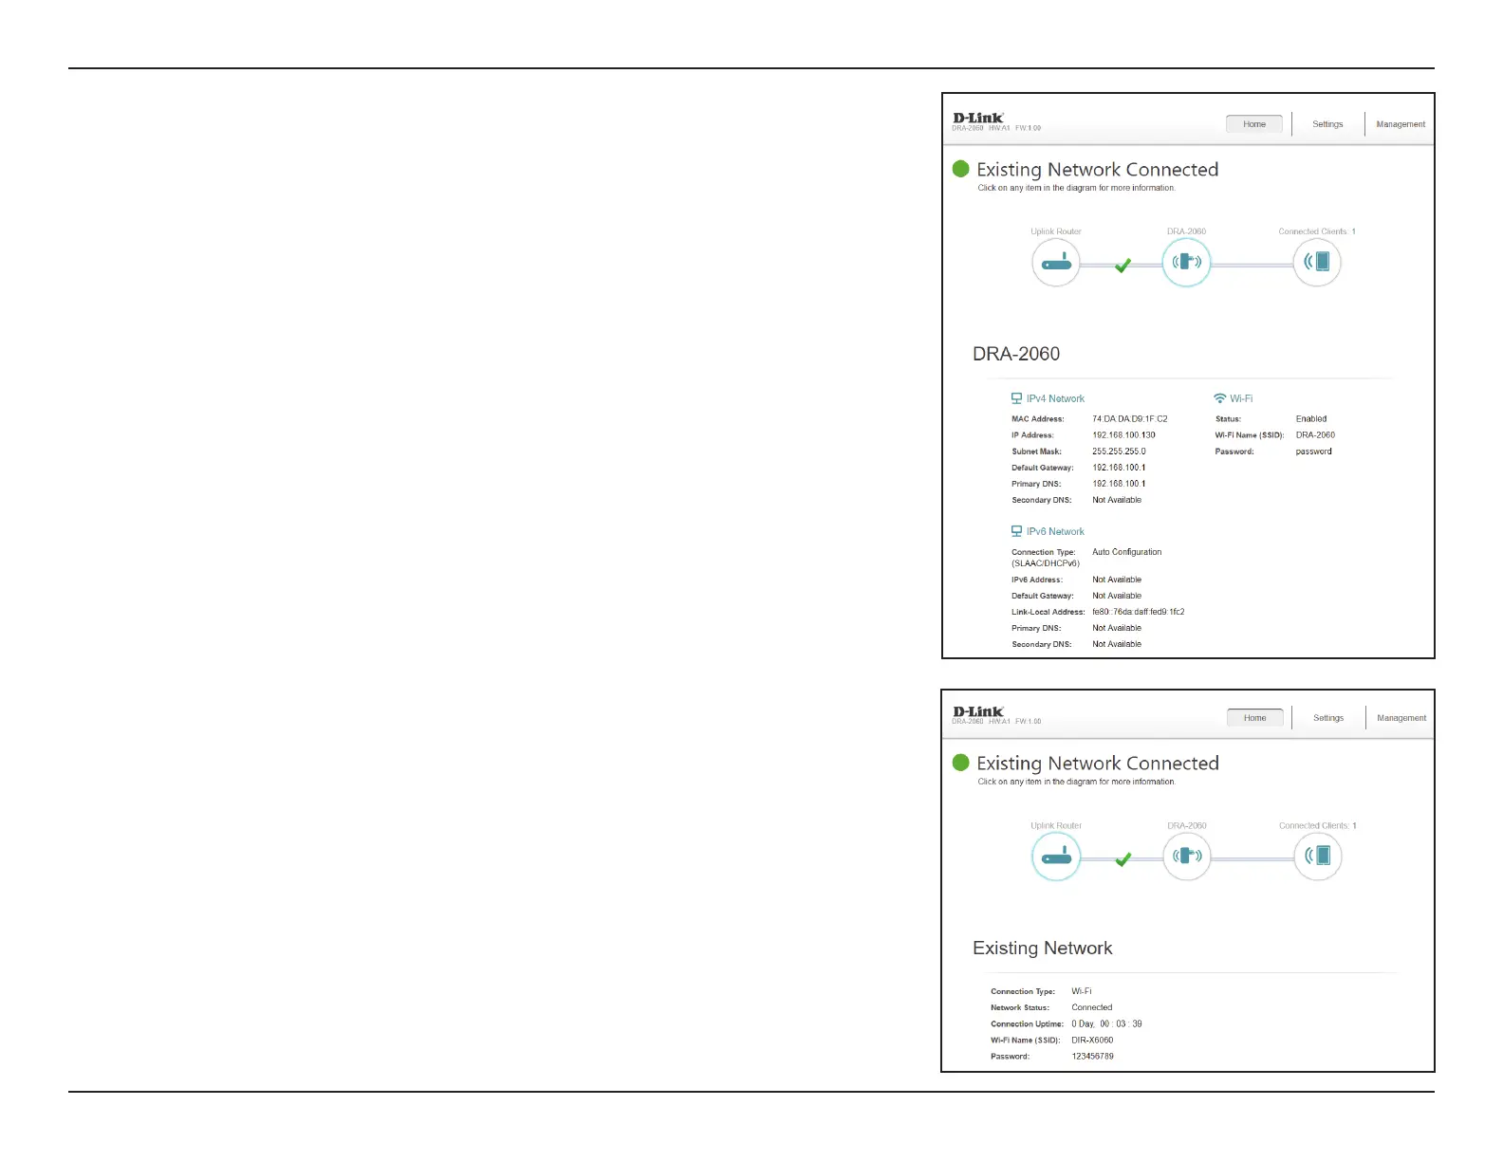1503x1161 pixels.
Task: Click Uplink Router icon in lower screenshot
Action: [1056, 857]
